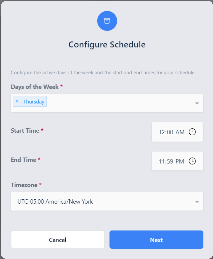Select the minutes in End Time field

pos(170,162)
